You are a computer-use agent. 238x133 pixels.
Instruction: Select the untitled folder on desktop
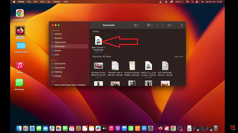coord(21,45)
